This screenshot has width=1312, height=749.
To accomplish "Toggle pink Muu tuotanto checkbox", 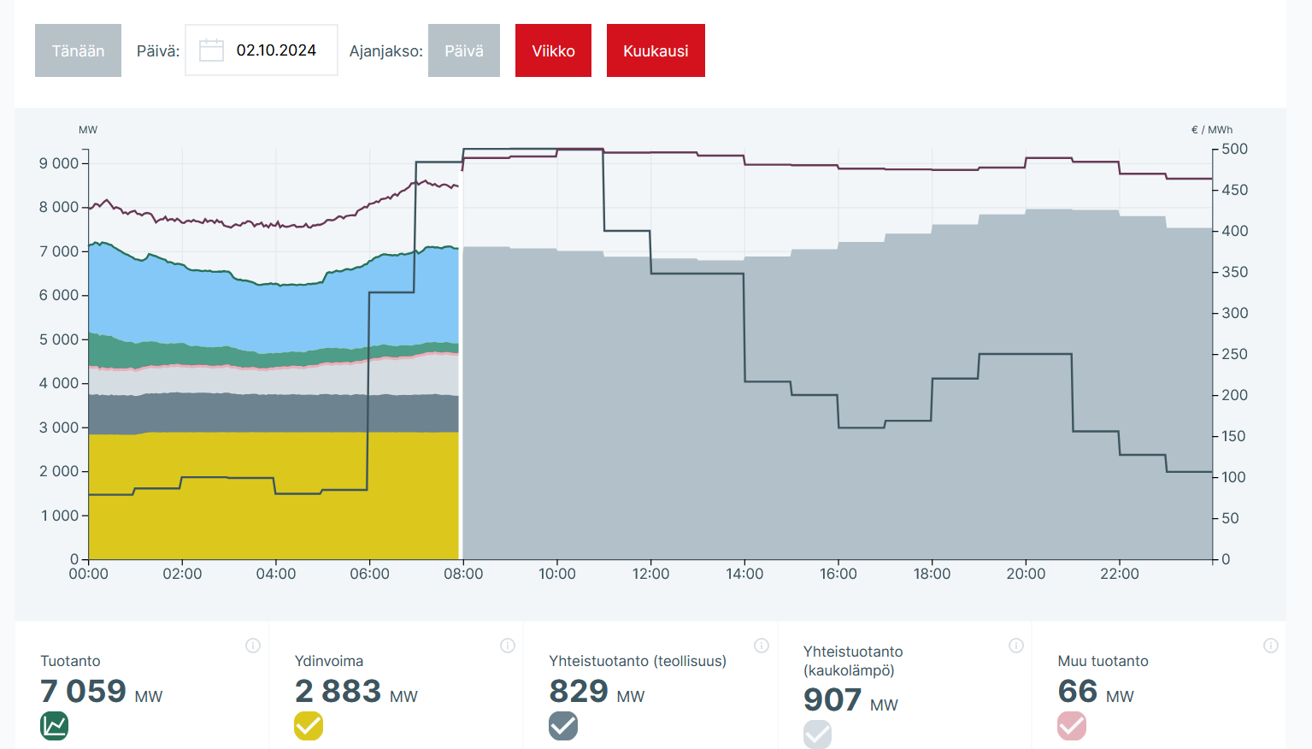I will pyautogui.click(x=1072, y=726).
